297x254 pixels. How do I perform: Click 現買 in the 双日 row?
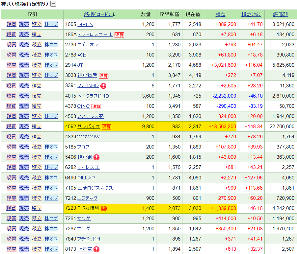(x=12, y=55)
